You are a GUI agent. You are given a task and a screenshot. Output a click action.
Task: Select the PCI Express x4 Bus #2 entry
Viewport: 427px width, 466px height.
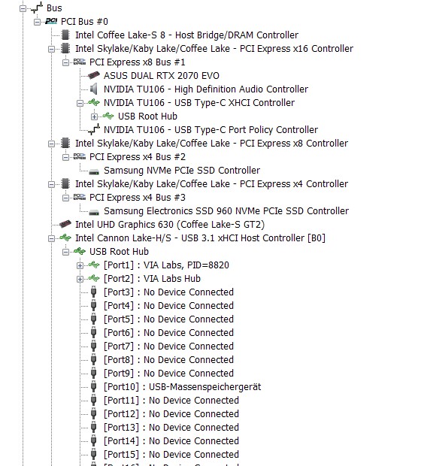138,157
